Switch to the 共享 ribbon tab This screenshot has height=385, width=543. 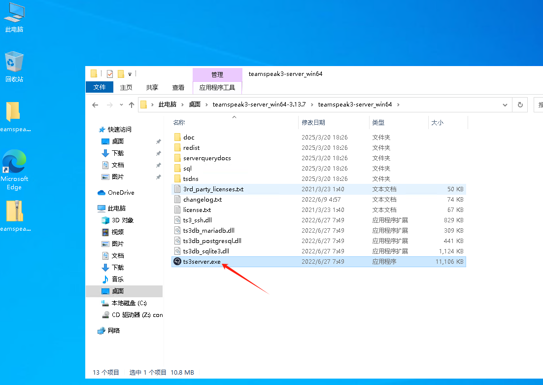(152, 87)
